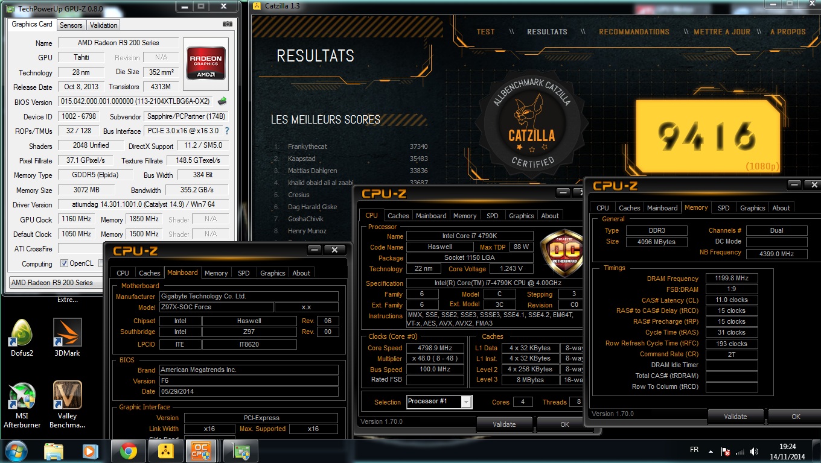Open the Windows Start menu
The image size is (821, 463).
point(16,451)
